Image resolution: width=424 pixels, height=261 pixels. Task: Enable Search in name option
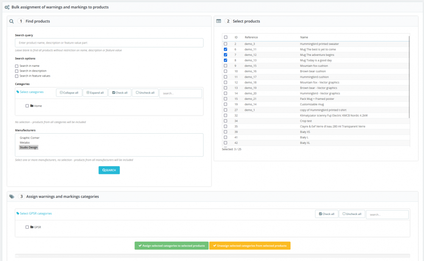click(17, 66)
